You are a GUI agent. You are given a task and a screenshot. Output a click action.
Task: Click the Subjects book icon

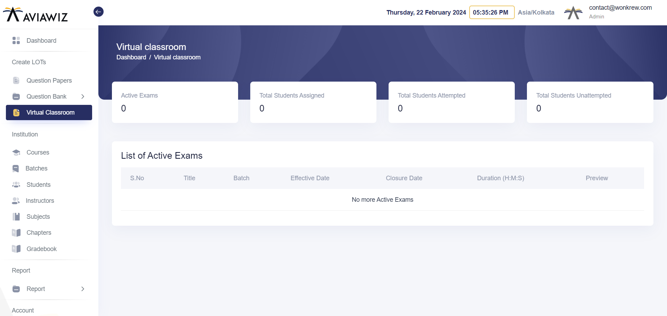16,217
